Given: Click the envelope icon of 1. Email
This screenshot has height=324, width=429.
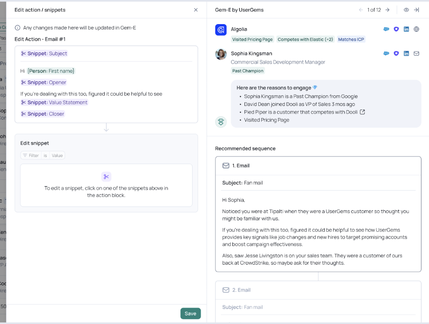Looking at the screenshot, I should pyautogui.click(x=226, y=166).
